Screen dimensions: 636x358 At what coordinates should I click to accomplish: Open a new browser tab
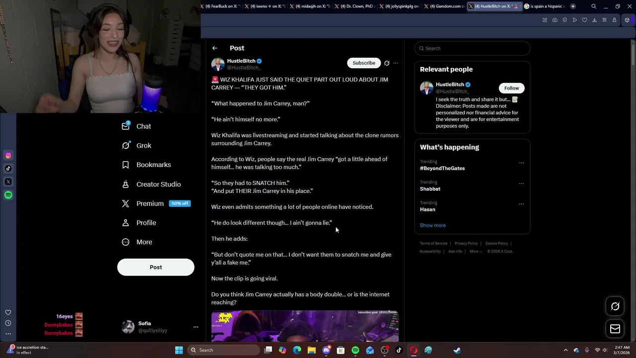point(573,6)
